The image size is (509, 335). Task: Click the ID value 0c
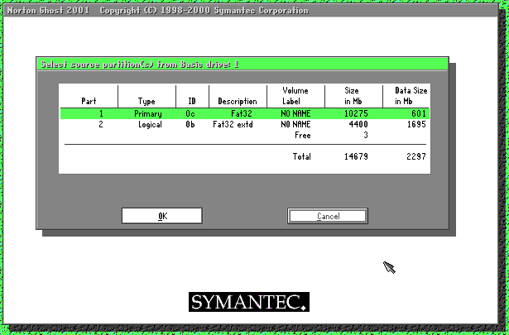(190, 113)
